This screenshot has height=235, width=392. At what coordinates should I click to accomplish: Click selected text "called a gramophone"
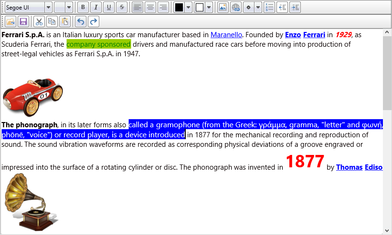pyautogui.click(x=164, y=125)
